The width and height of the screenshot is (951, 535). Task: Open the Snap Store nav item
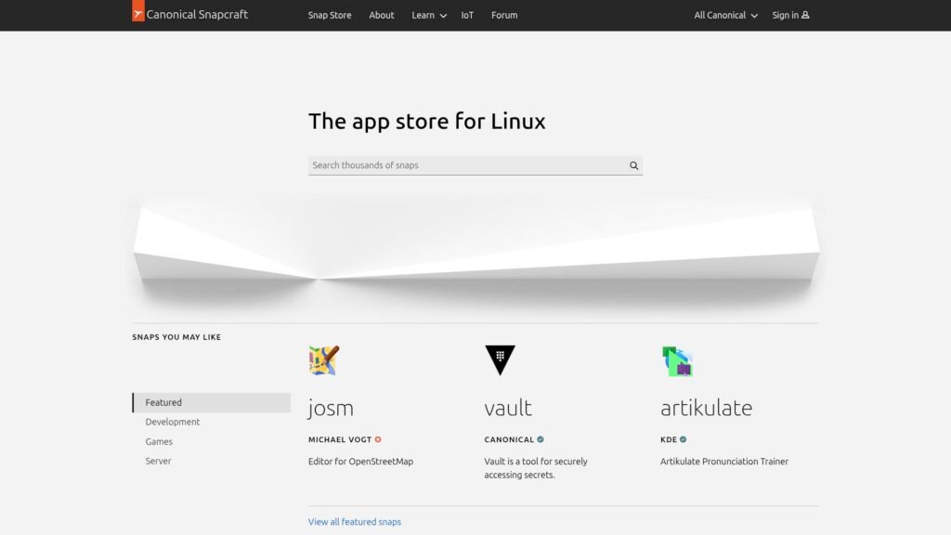pyautogui.click(x=330, y=15)
